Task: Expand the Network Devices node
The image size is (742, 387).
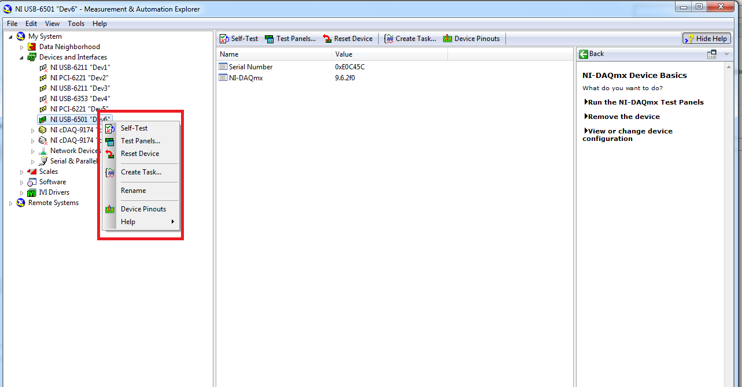Action: pyautogui.click(x=33, y=151)
